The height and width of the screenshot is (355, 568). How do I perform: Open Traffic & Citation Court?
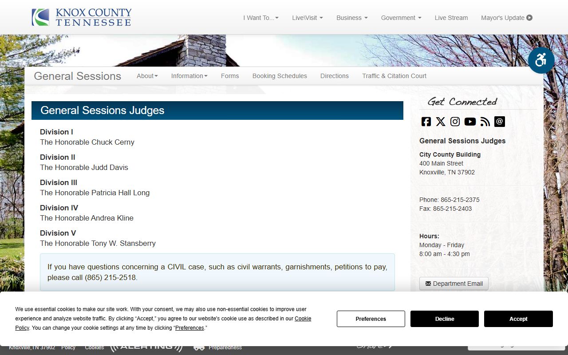coord(394,76)
